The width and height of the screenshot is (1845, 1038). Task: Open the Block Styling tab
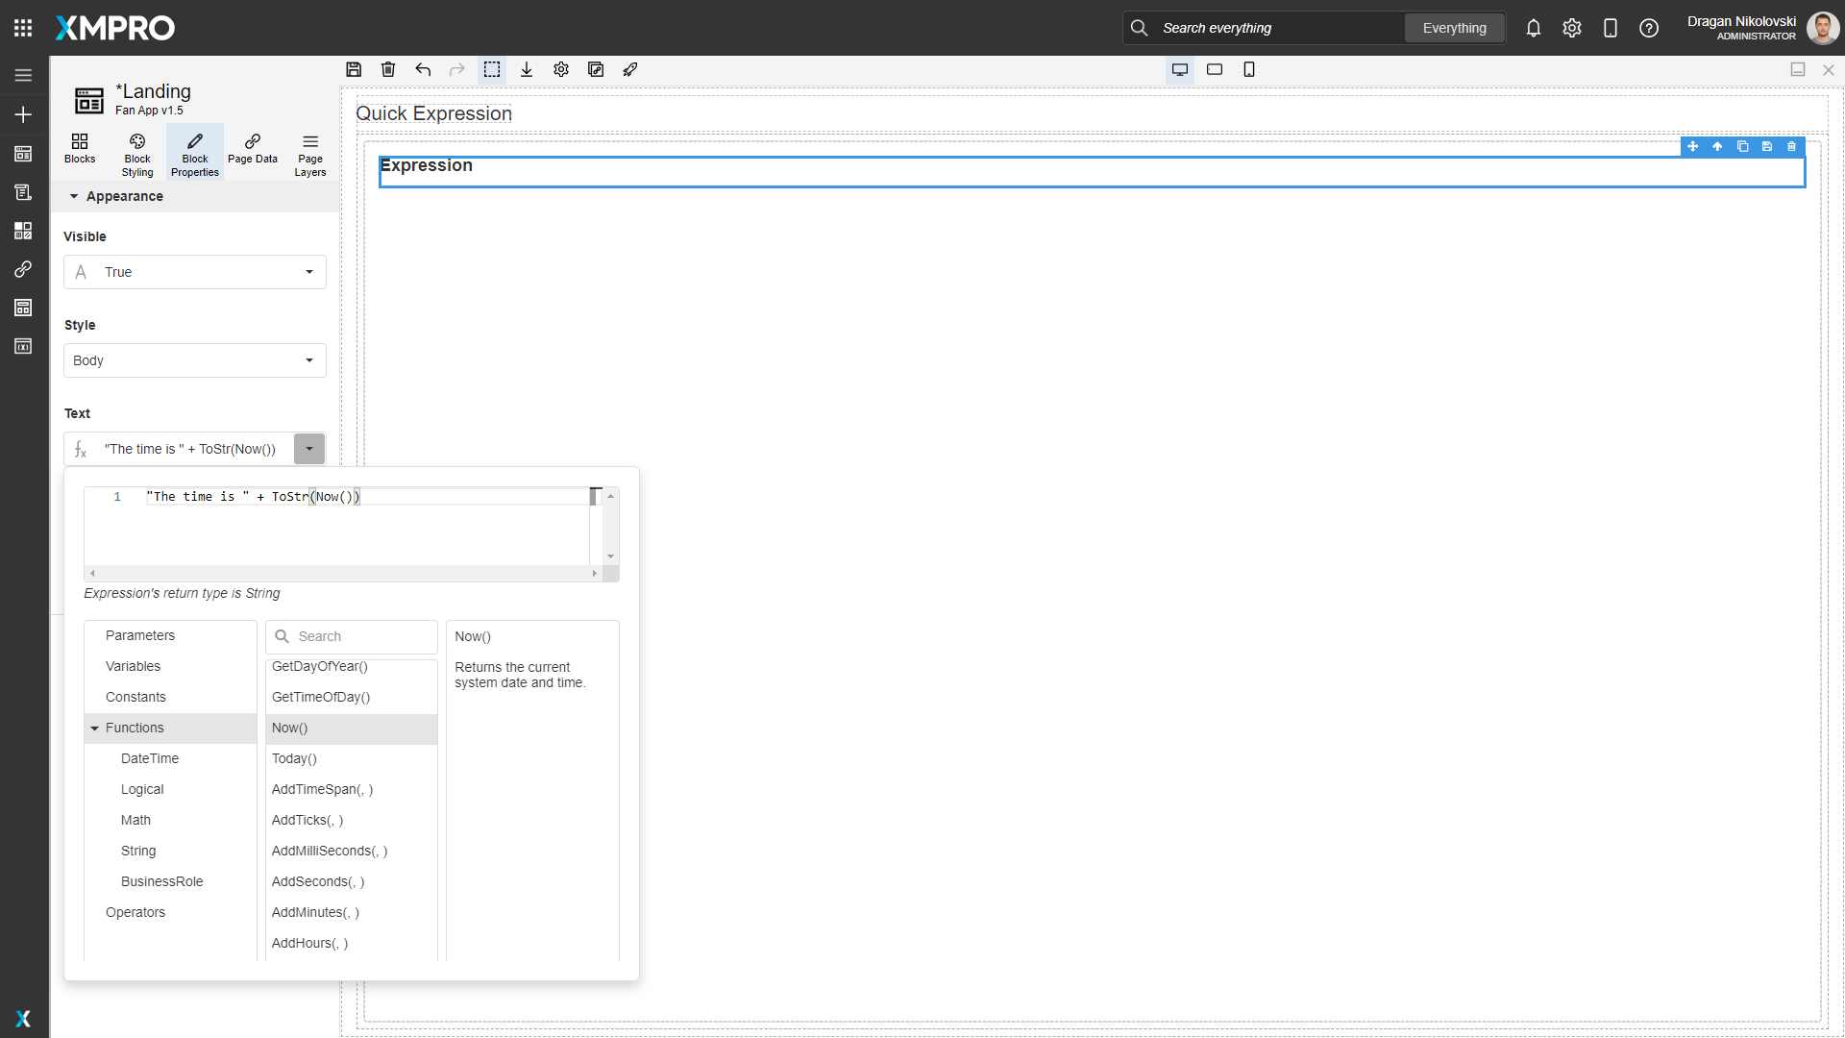point(137,154)
